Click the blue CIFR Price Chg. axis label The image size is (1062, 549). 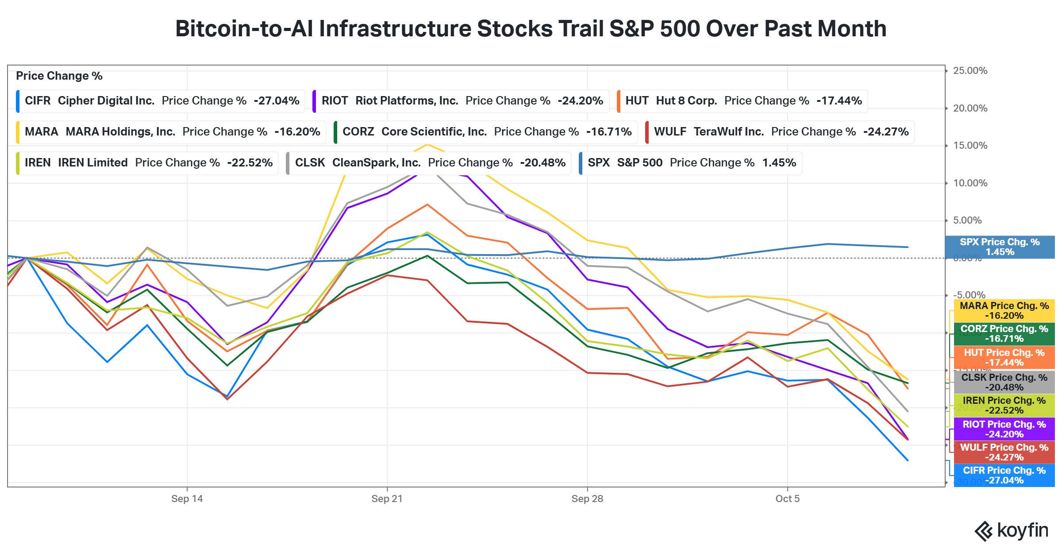(1004, 476)
